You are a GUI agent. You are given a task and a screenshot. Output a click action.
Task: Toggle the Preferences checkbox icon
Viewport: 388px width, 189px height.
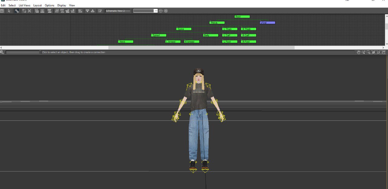100,11
